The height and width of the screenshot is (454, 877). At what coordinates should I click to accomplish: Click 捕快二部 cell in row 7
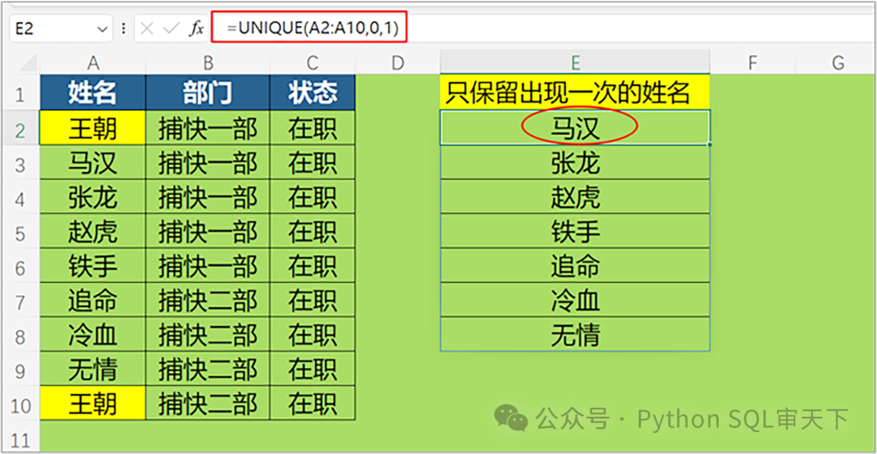click(207, 301)
